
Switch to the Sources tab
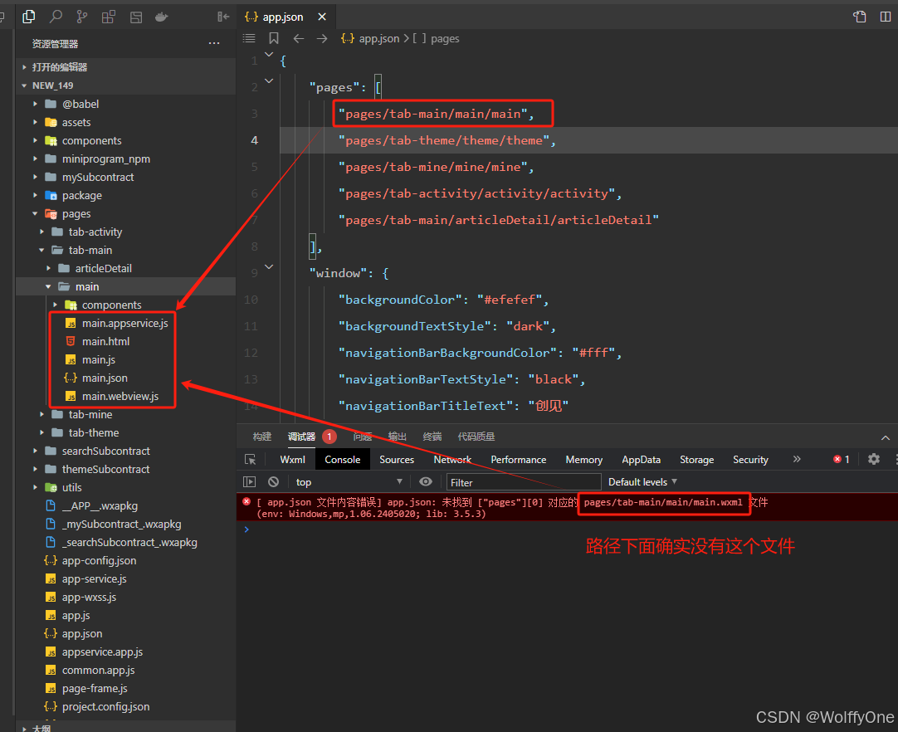(x=397, y=459)
